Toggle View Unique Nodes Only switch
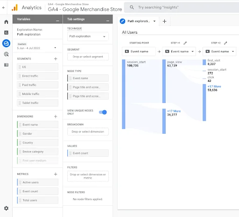The image size is (239, 217). 103,112
